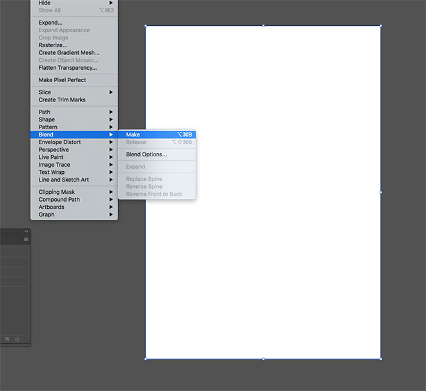Open the Graph submenu

pyautogui.click(x=74, y=215)
